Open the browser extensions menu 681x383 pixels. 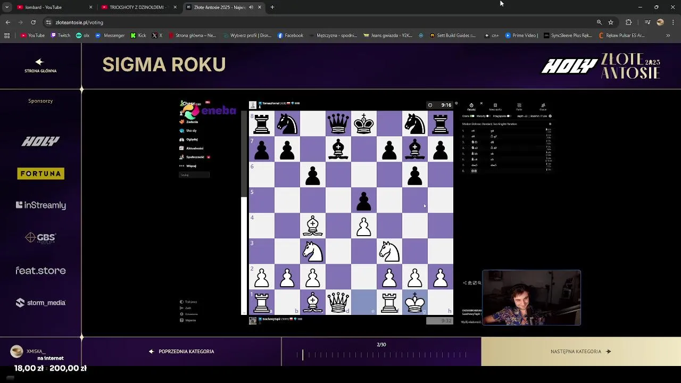[x=629, y=22]
